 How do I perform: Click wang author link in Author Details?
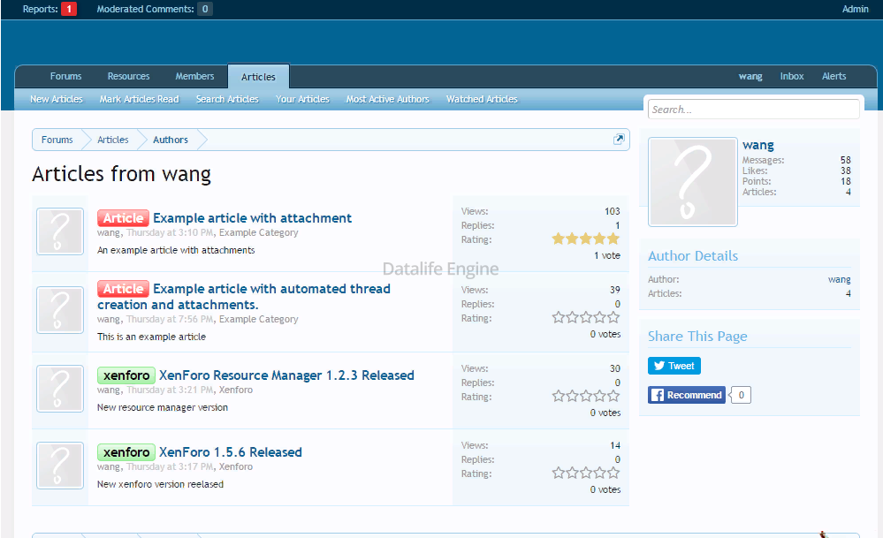click(839, 279)
